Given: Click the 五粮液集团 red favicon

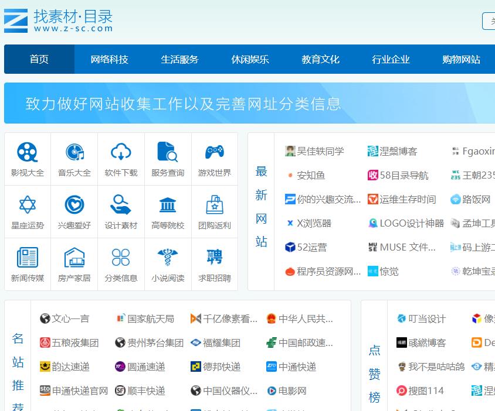Looking at the screenshot, I should [45, 342].
